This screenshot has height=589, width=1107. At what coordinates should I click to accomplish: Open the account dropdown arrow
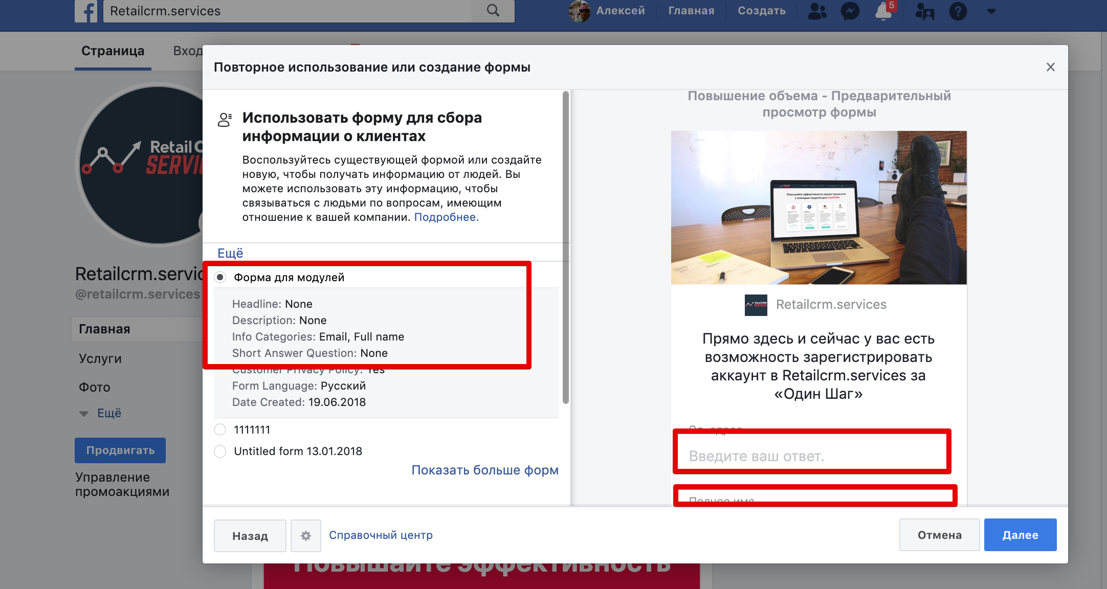tap(991, 11)
